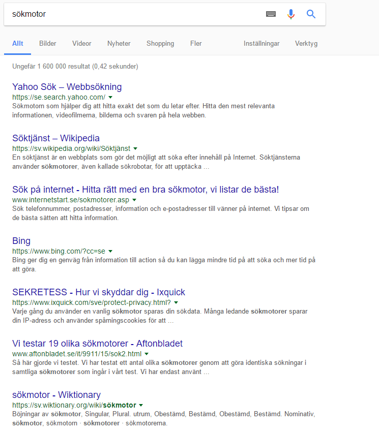Expand the dropdown arrow next to se.search.yahoo.com
Image resolution: width=379 pixels, height=433 pixels.
110,97
